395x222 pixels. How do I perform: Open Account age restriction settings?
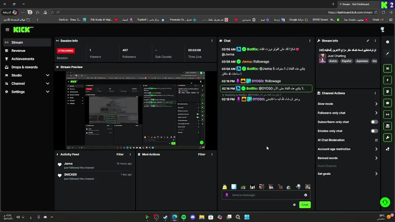click(x=348, y=149)
